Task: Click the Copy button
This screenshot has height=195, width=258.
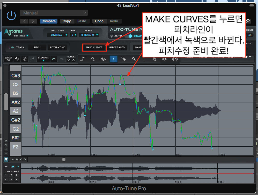Action: pos(67,21)
